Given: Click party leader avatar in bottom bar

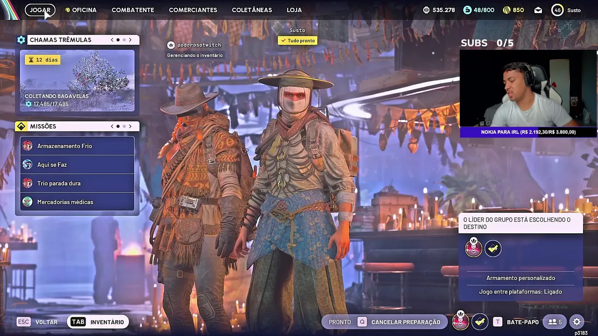Looking at the screenshot, I should (461, 321).
